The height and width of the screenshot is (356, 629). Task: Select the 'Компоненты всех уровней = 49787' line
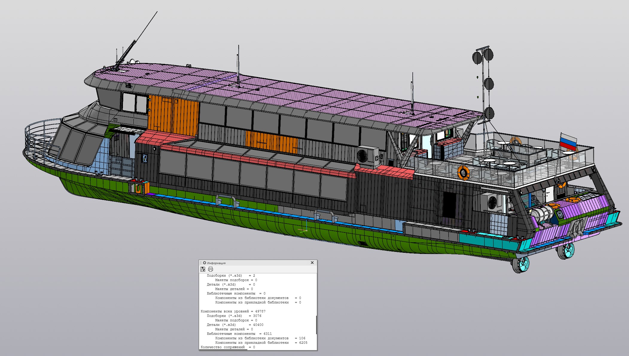(233, 311)
